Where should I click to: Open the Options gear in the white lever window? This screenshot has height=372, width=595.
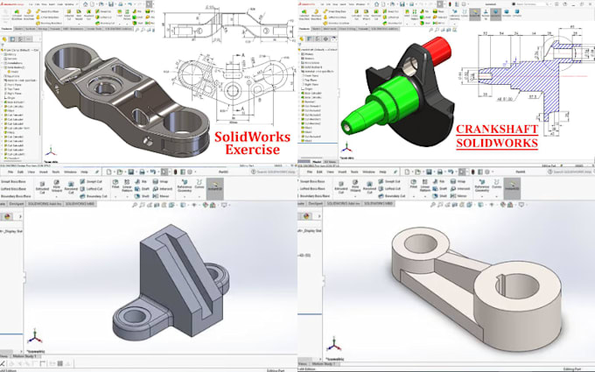tap(487, 172)
